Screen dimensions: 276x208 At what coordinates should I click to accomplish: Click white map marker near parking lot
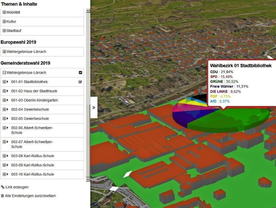[114, 189]
